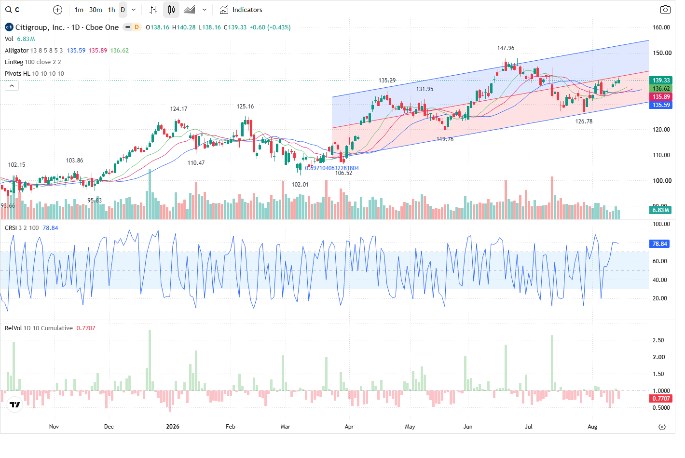The image size is (685, 458).
Task: Select the 30m timeframe
Action: (96, 10)
